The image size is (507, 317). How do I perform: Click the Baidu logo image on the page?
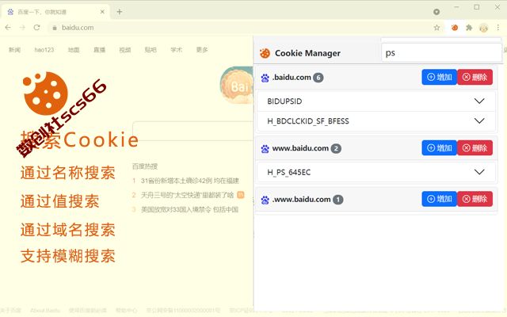click(x=237, y=85)
